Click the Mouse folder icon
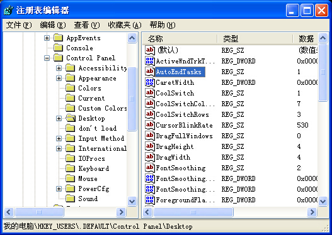Image resolution: width=332 pixels, height=235 pixels. point(71,178)
